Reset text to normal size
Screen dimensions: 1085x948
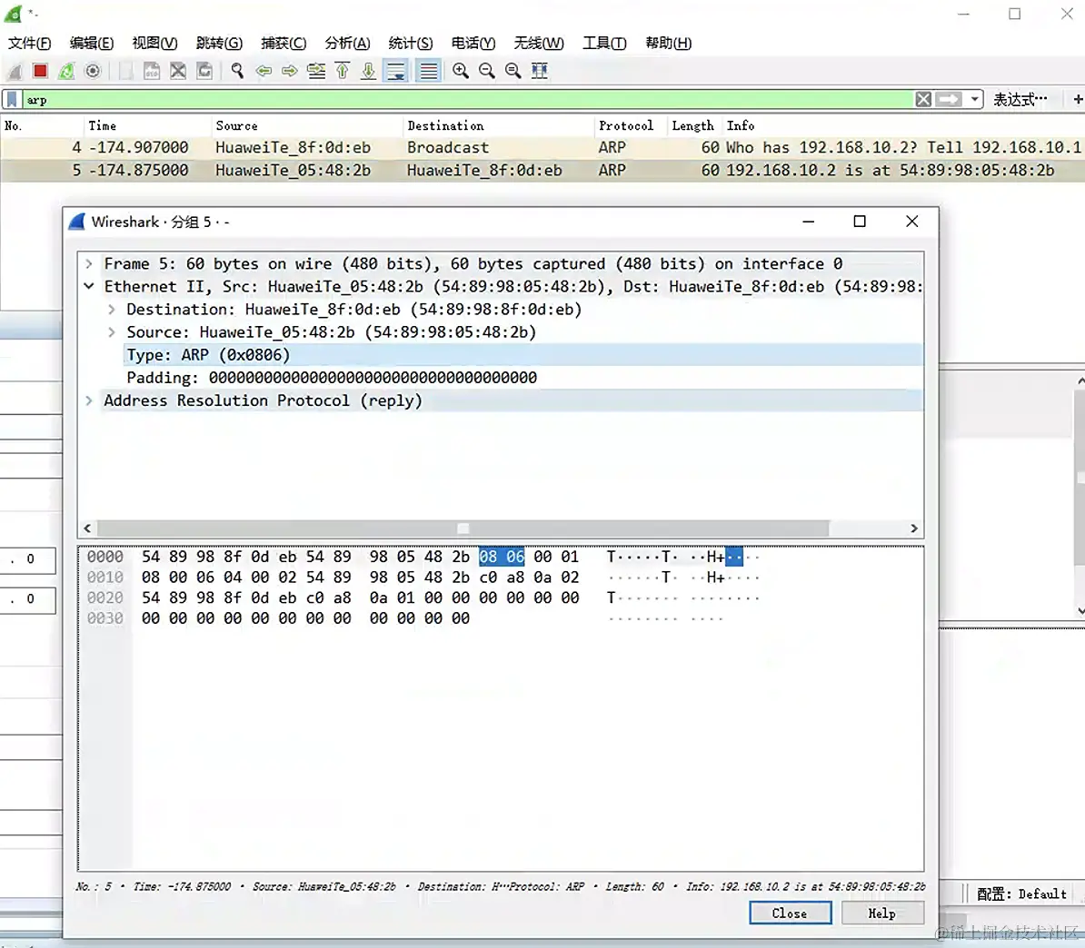click(x=513, y=71)
